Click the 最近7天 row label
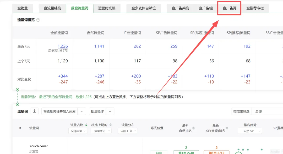The image size is (283, 154). (x=24, y=46)
